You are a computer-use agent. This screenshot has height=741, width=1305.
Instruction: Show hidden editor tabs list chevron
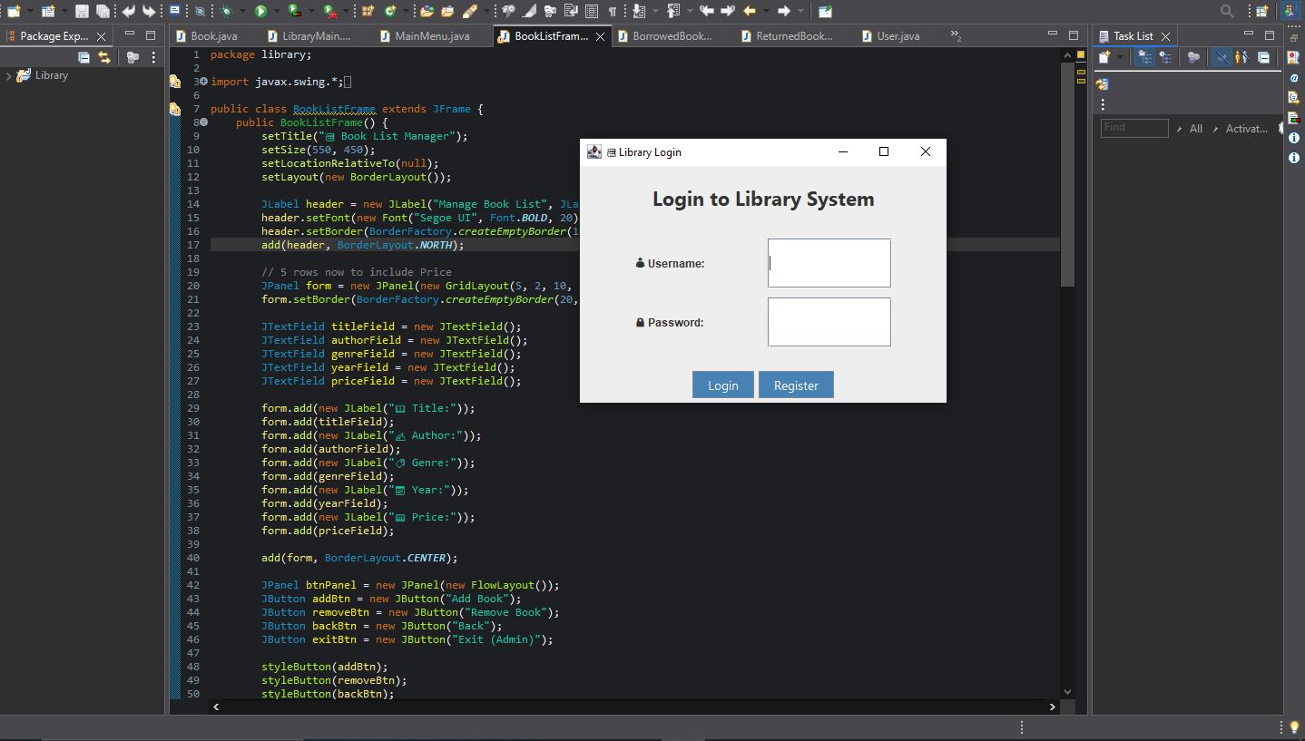956,35
